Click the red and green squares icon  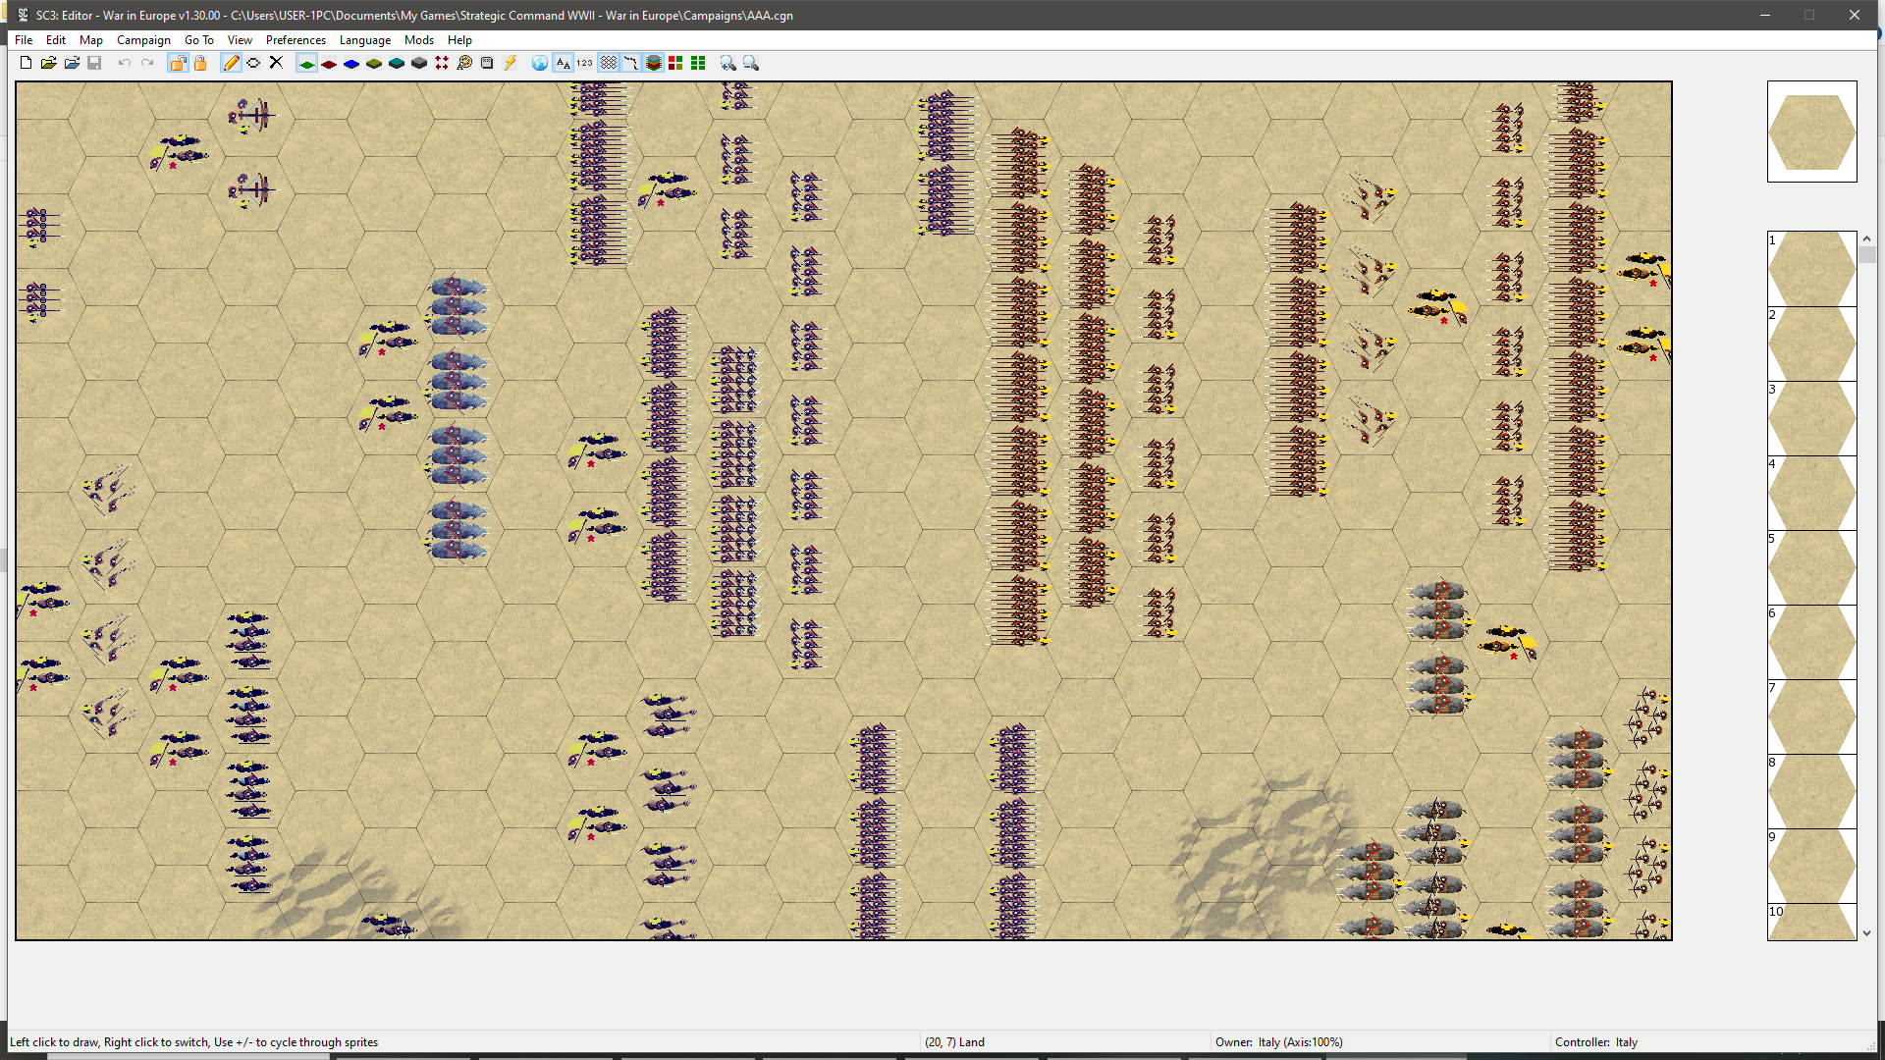click(x=675, y=63)
